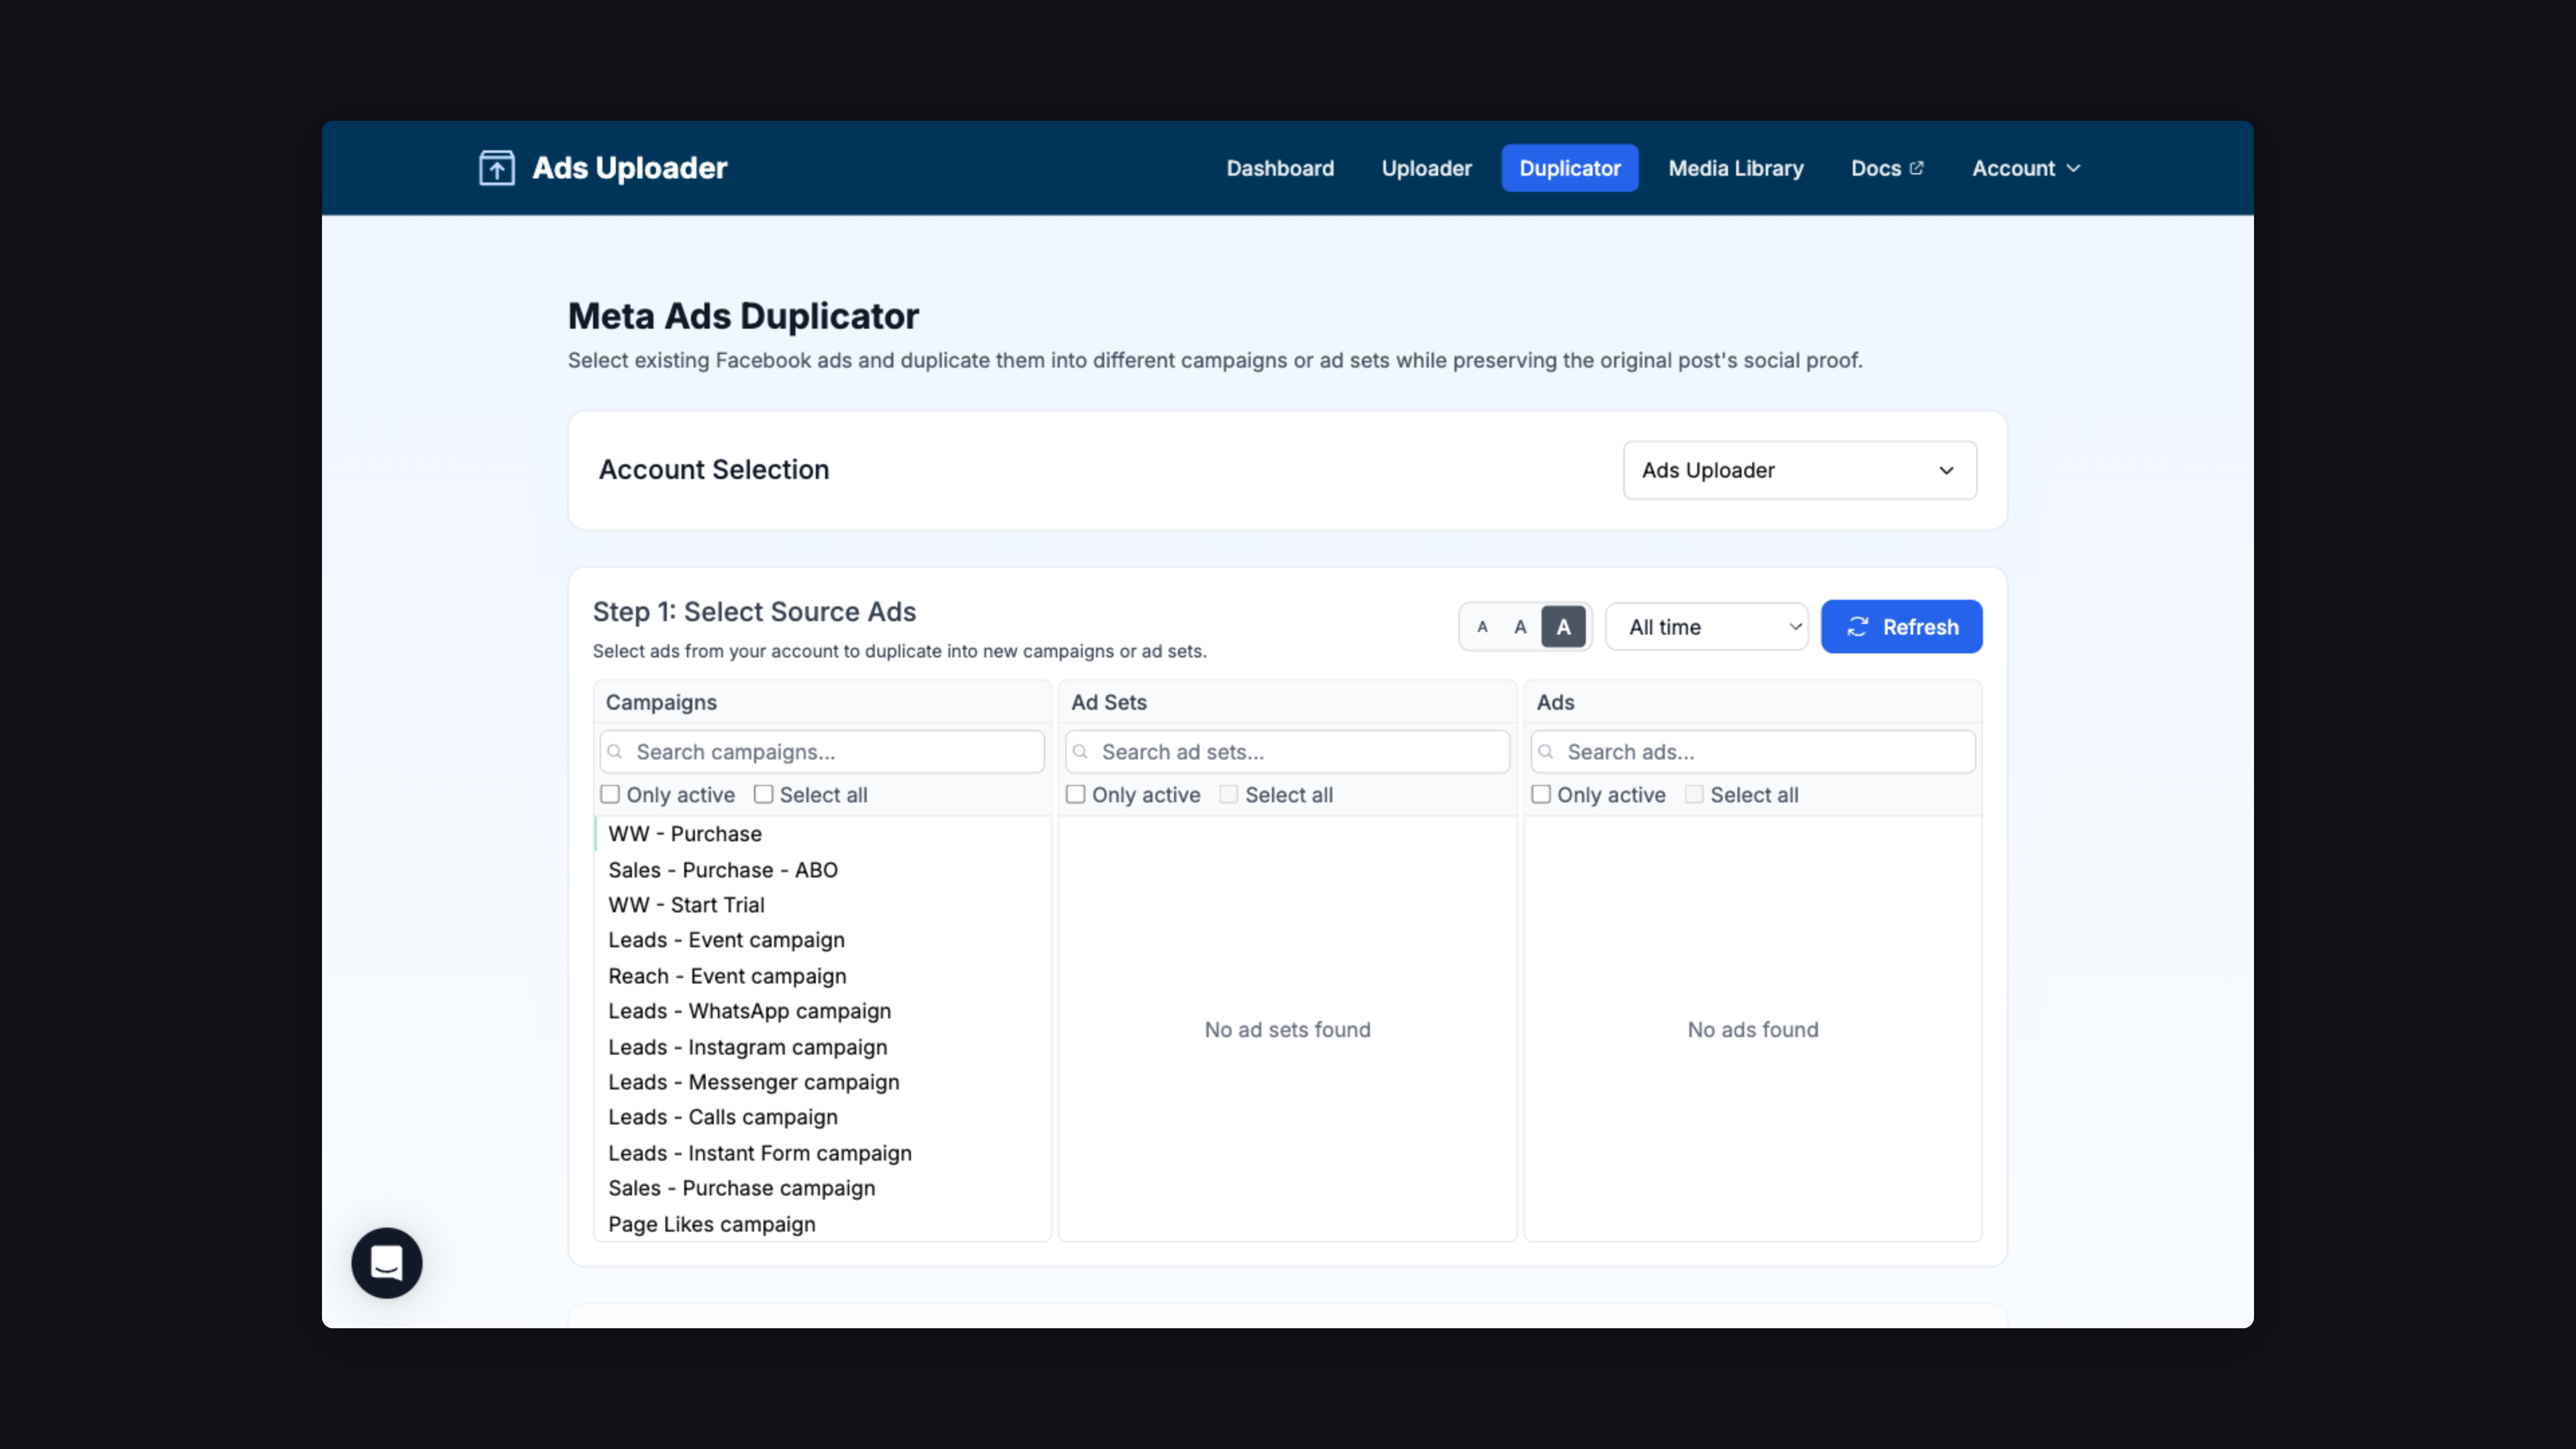This screenshot has width=2576, height=1449.
Task: Go to the Dashboard tab
Action: pos(1280,168)
